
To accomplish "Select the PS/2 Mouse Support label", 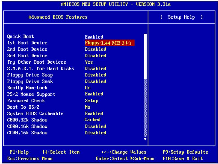I will (x=31, y=94).
